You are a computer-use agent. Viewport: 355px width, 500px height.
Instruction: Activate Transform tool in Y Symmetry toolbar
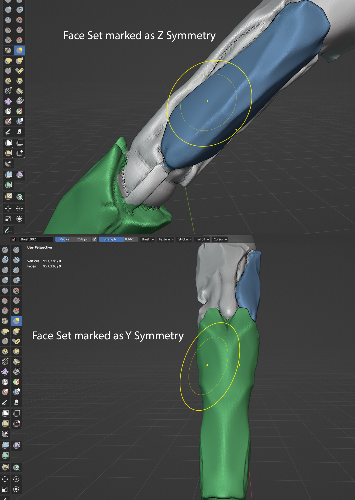(16, 489)
